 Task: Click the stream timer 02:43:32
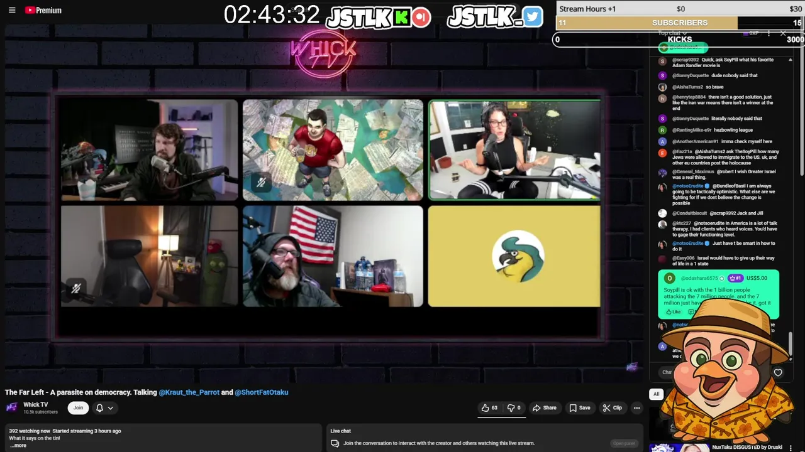[272, 14]
